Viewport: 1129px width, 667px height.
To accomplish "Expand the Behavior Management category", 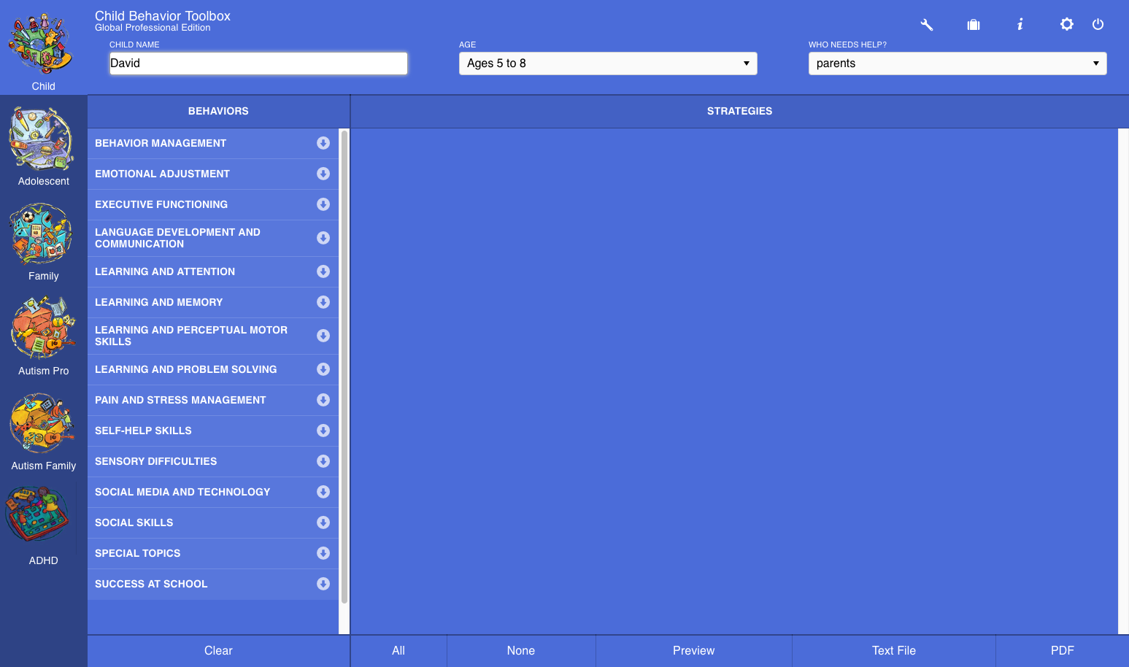I will coord(323,143).
